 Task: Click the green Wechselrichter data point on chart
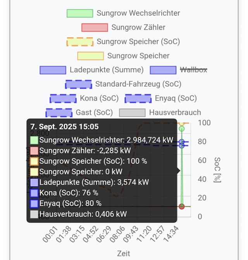[x=182, y=129]
